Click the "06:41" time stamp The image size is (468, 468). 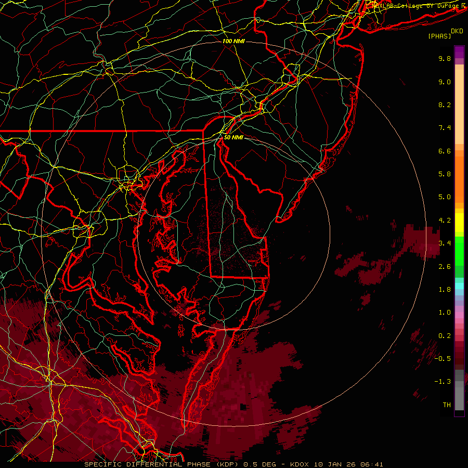click(x=372, y=464)
